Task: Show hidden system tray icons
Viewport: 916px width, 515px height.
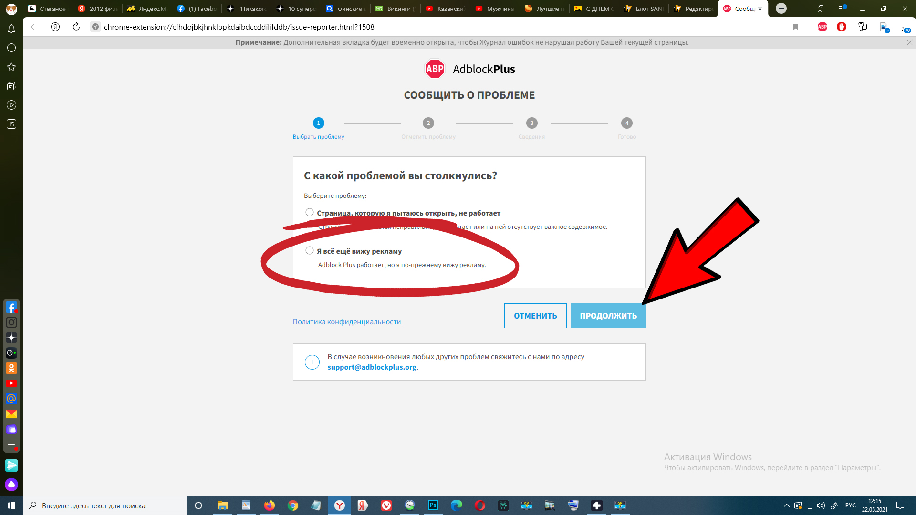Action: (x=786, y=505)
